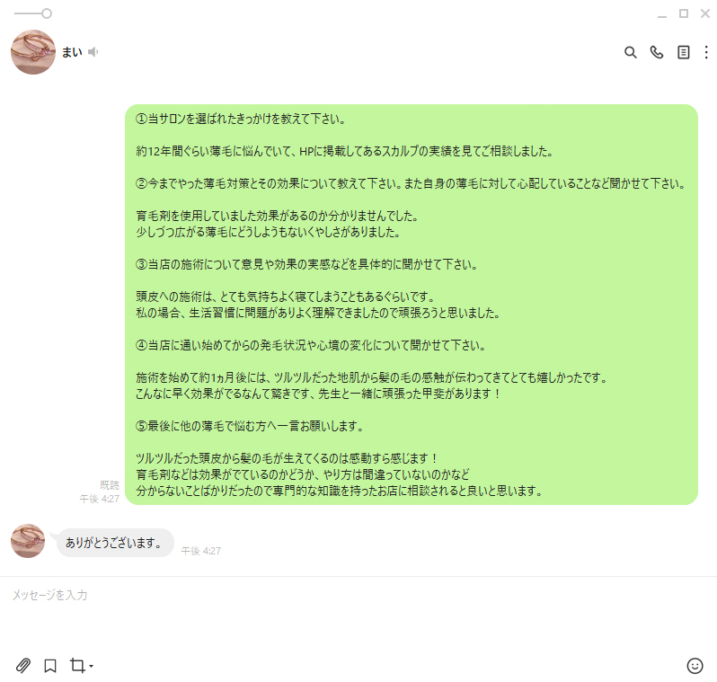Attach a file with the paperclip icon
The width and height of the screenshot is (717, 682).
[x=22, y=666]
